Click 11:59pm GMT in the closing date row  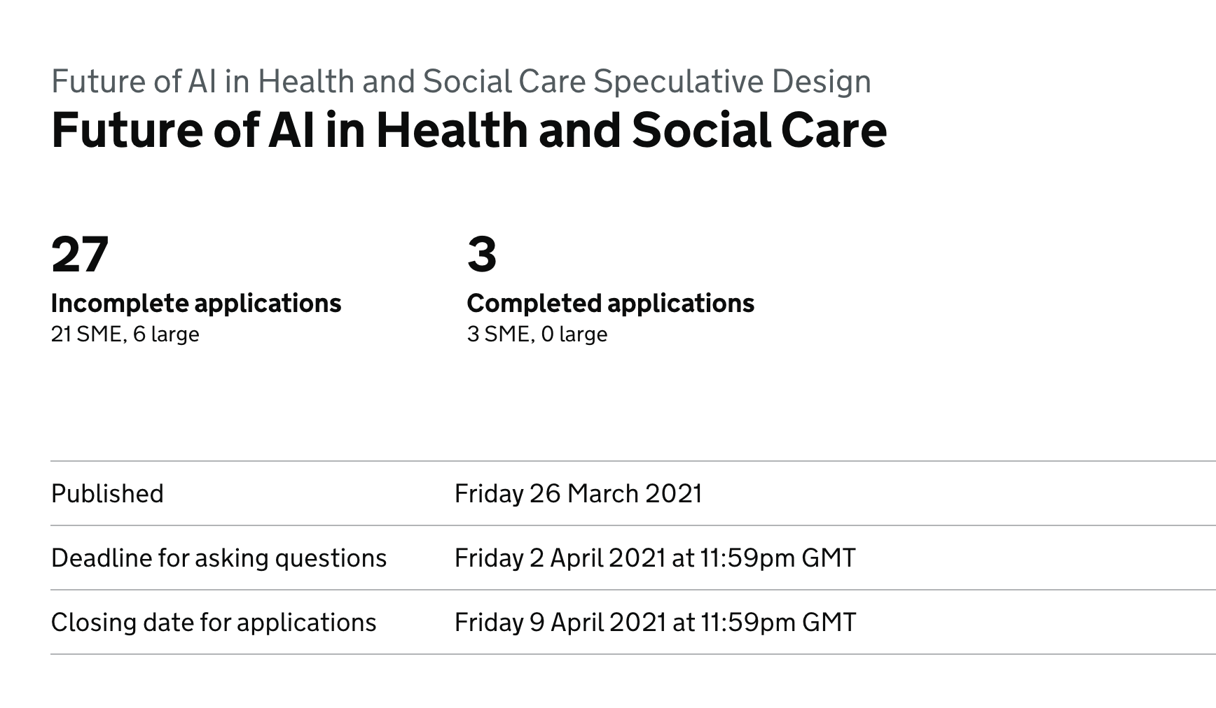point(778,623)
